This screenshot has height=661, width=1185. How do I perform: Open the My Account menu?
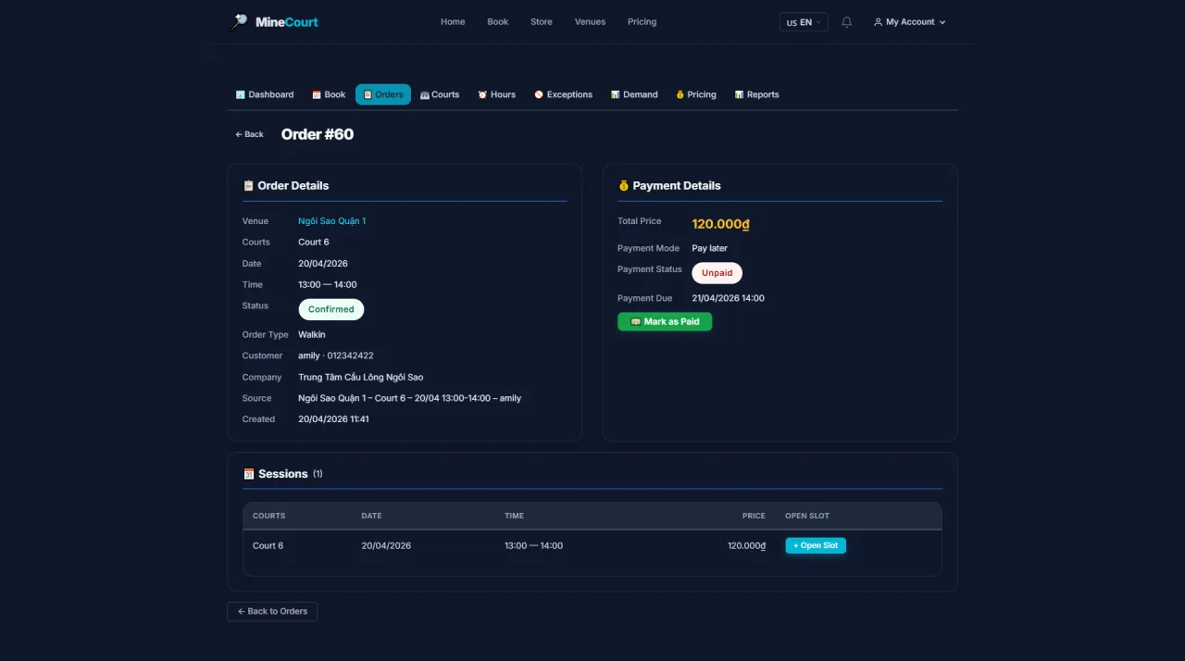click(909, 22)
